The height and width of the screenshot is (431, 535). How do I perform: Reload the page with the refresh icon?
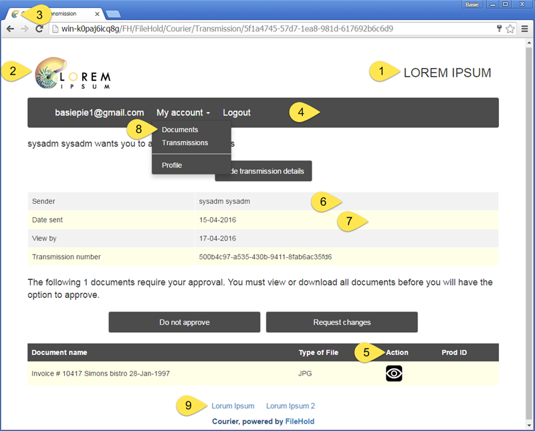[x=39, y=29]
